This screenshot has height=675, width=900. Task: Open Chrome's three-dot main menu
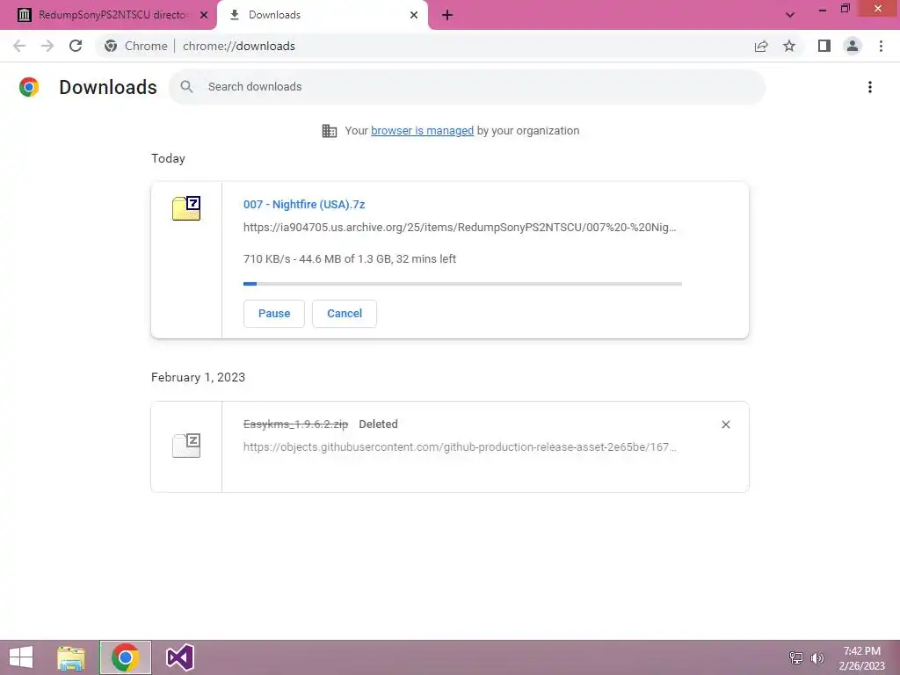881,46
